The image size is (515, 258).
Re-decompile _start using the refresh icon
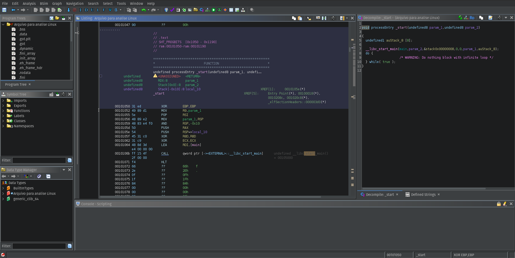(461, 17)
